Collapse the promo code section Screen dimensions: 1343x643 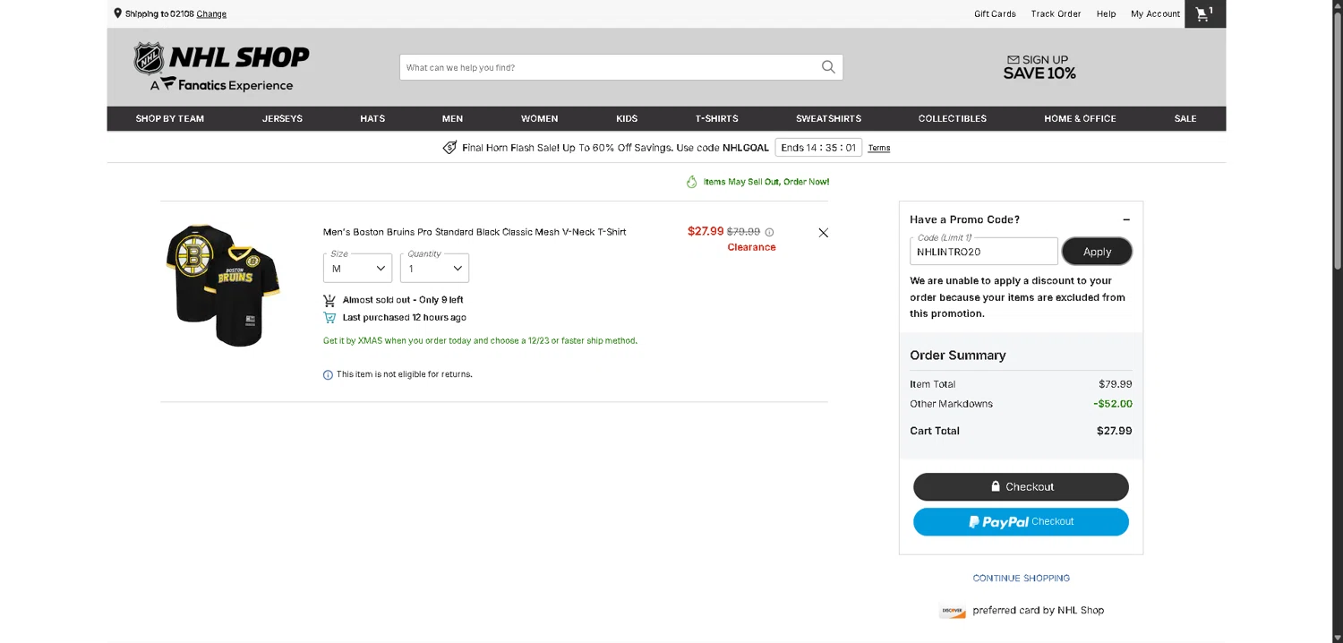[x=1126, y=219]
